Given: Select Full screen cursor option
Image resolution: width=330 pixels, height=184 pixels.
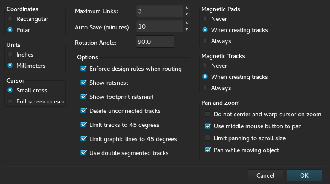Looking at the screenshot, I should pyautogui.click(x=10, y=101).
